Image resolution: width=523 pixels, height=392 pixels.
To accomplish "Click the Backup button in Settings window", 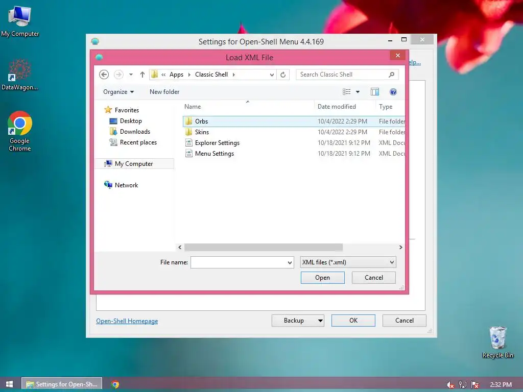I will click(x=294, y=321).
